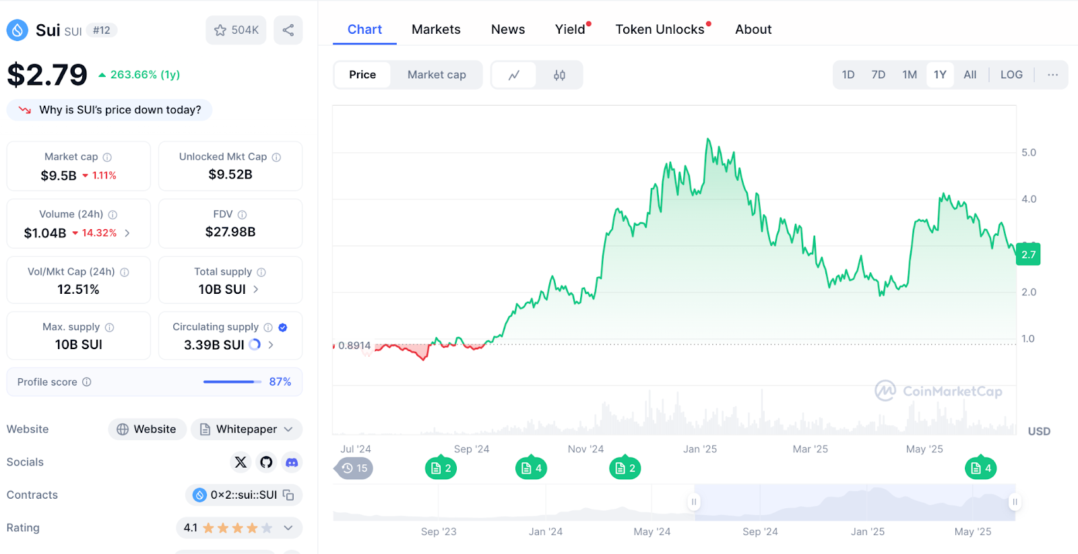
Task: Set chart range to 7D
Action: pyautogui.click(x=879, y=75)
